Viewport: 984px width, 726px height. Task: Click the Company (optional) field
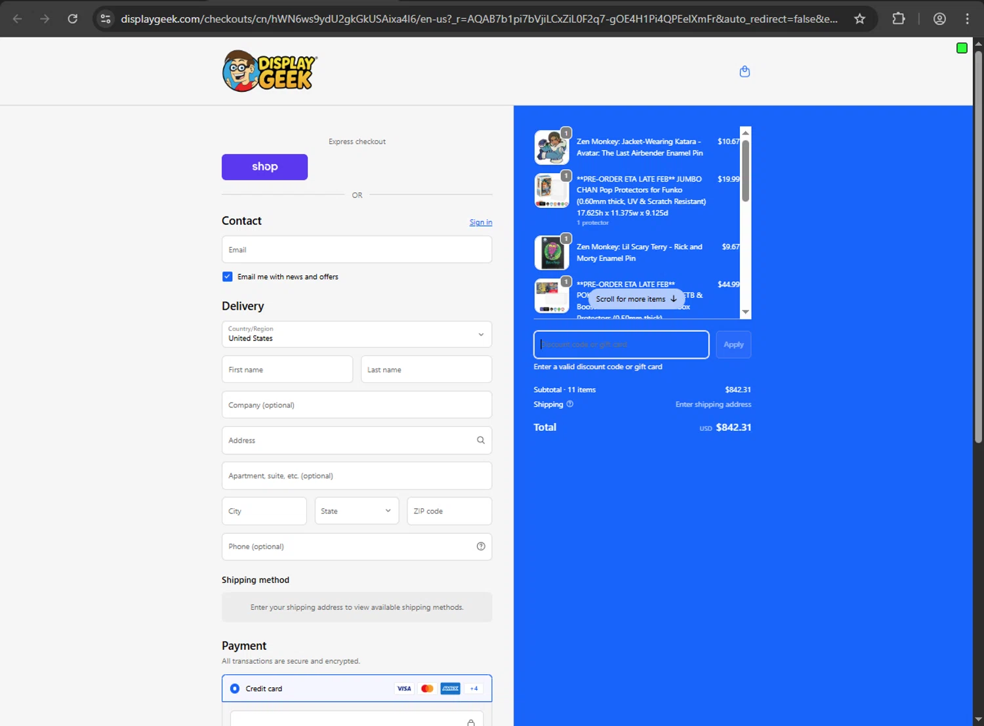coord(357,405)
